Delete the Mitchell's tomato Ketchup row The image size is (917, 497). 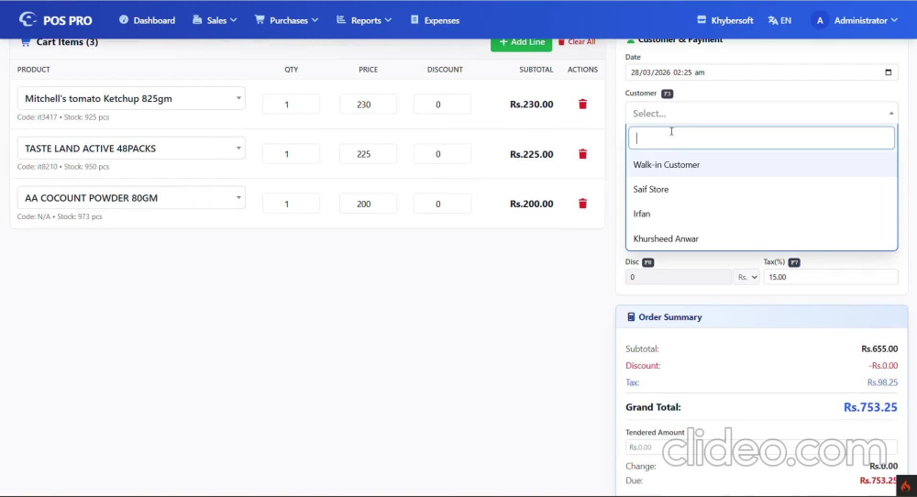582,105
